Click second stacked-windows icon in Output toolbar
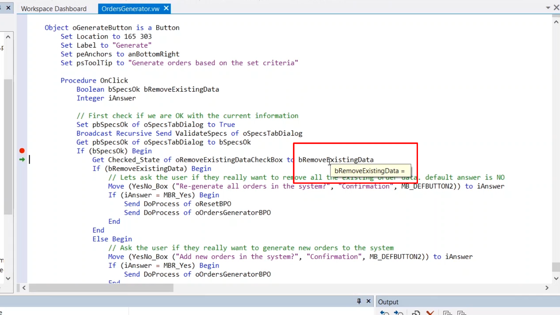Image resolution: width=560 pixels, height=315 pixels. coord(461,313)
